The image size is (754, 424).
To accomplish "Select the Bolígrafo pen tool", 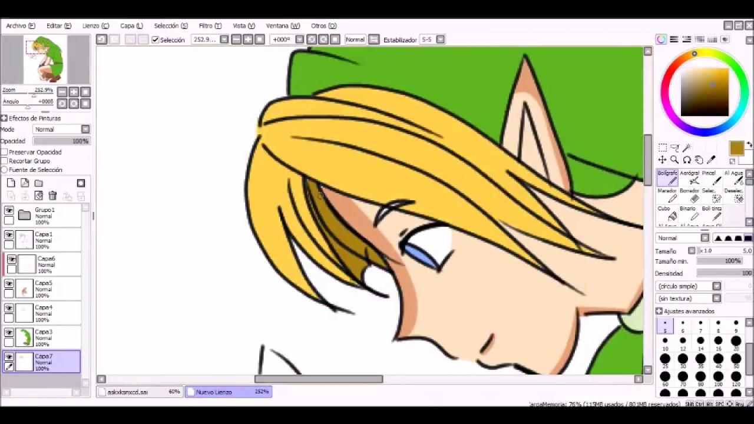I will pos(667,178).
